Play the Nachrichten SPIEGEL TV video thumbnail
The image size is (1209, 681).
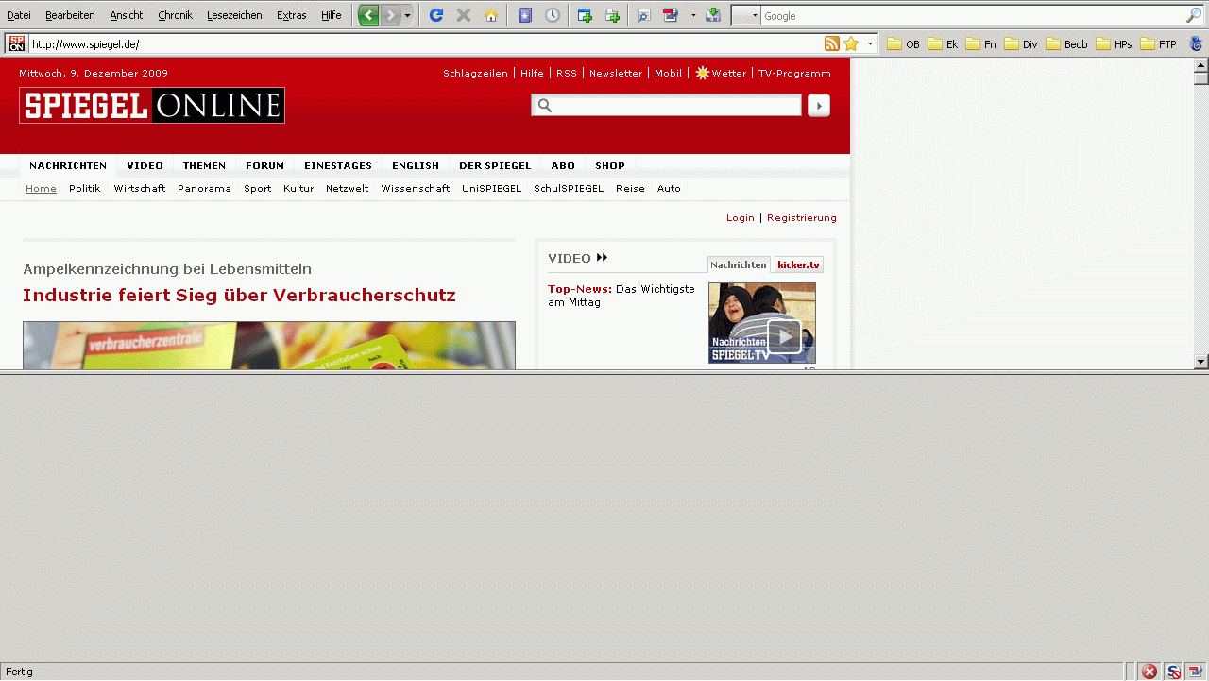pos(762,323)
